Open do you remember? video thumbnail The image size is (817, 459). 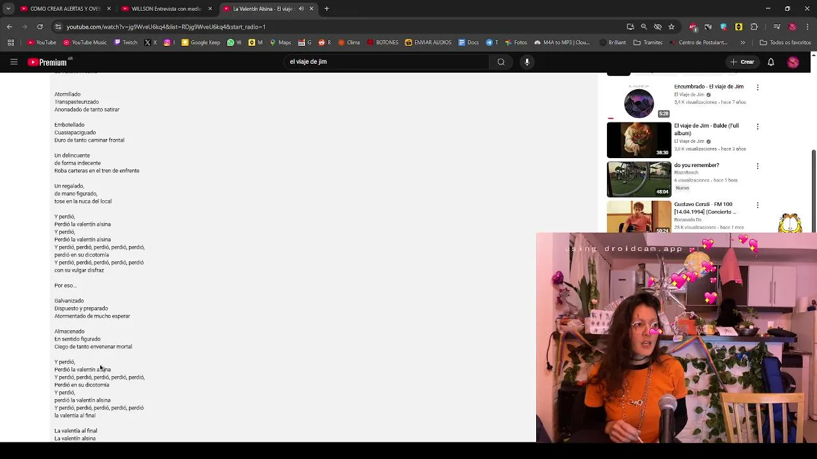pyautogui.click(x=639, y=179)
